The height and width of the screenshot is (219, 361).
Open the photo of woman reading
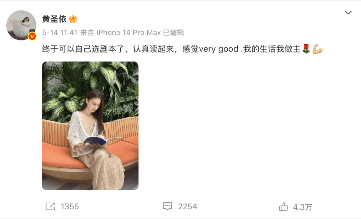pyautogui.click(x=90, y=126)
